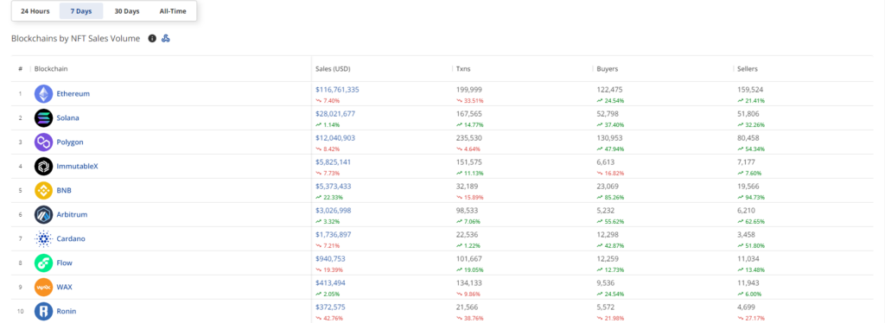Select the 4,699 Sellers cell for Ronin

(x=747, y=307)
